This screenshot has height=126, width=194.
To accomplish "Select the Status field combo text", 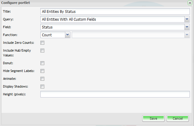I will [x=112, y=27].
